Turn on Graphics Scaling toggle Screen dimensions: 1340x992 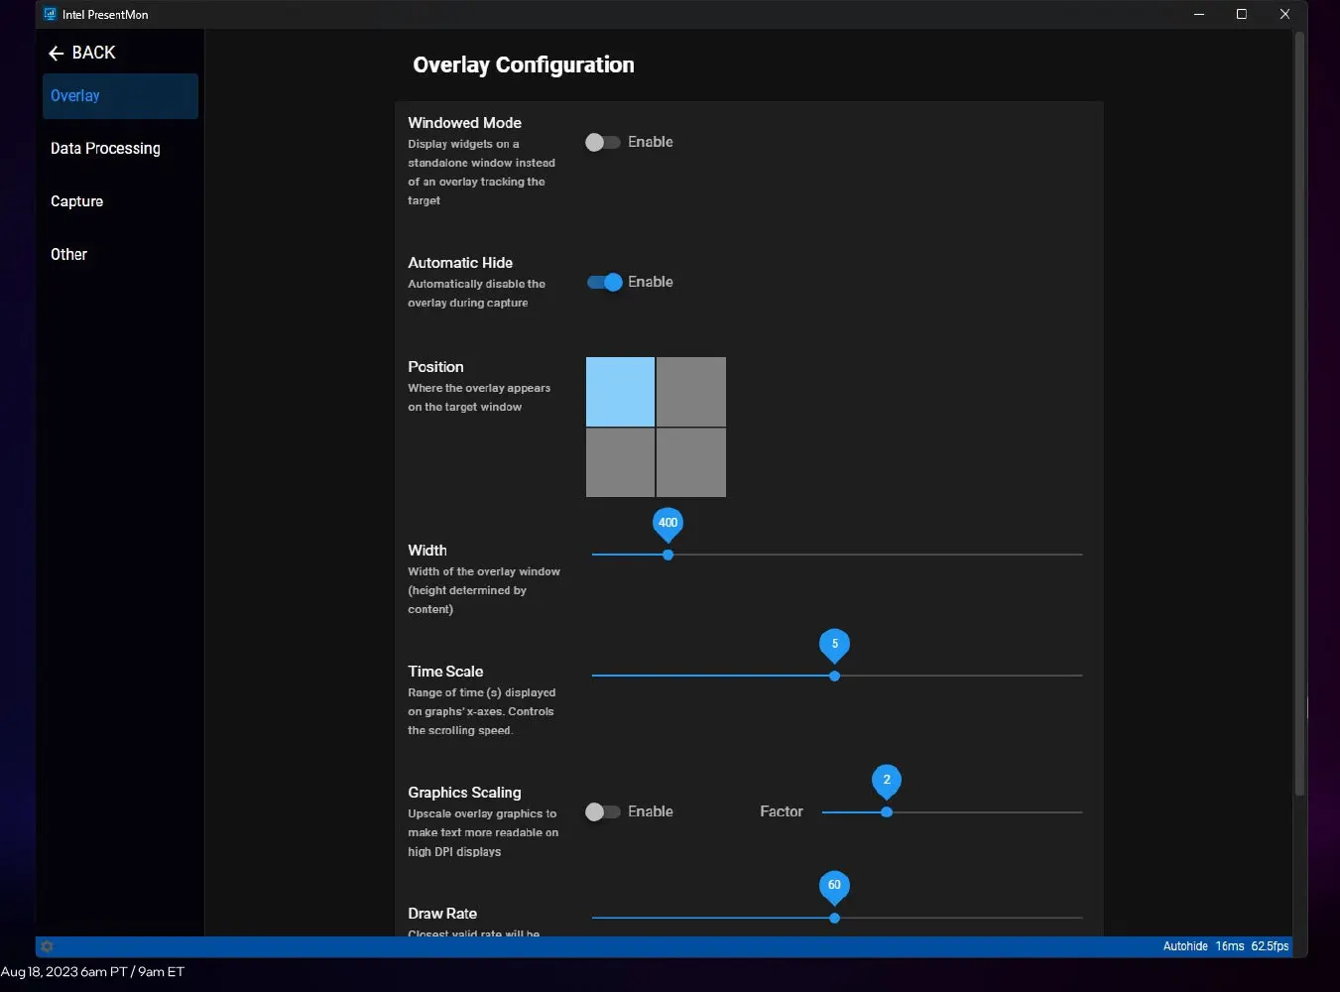[x=602, y=812]
